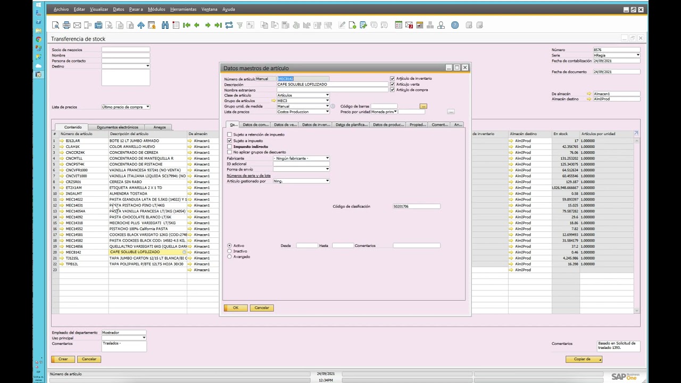
Task: Click the blue Help question-mark icon
Action: (455, 25)
